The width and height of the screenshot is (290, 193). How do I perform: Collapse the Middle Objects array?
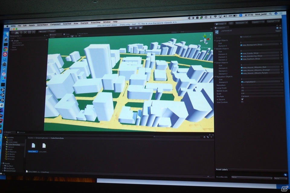coord(215,49)
